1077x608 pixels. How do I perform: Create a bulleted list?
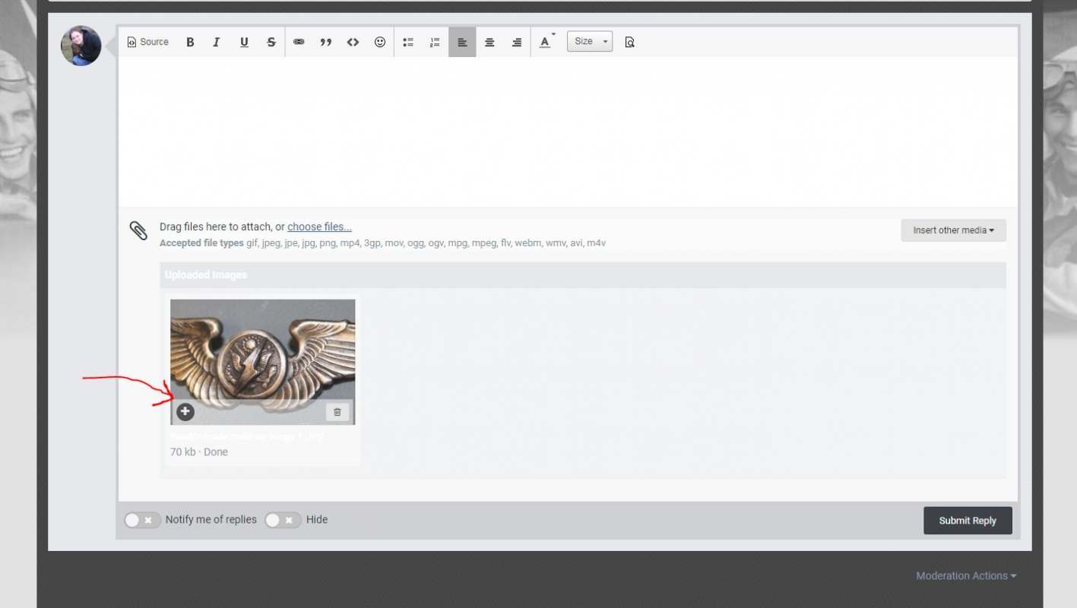click(x=407, y=42)
